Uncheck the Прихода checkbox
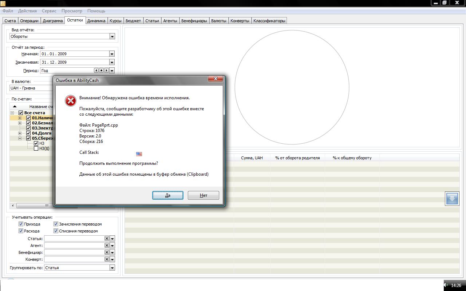Viewport: 466px width, 291px height. coord(21,224)
